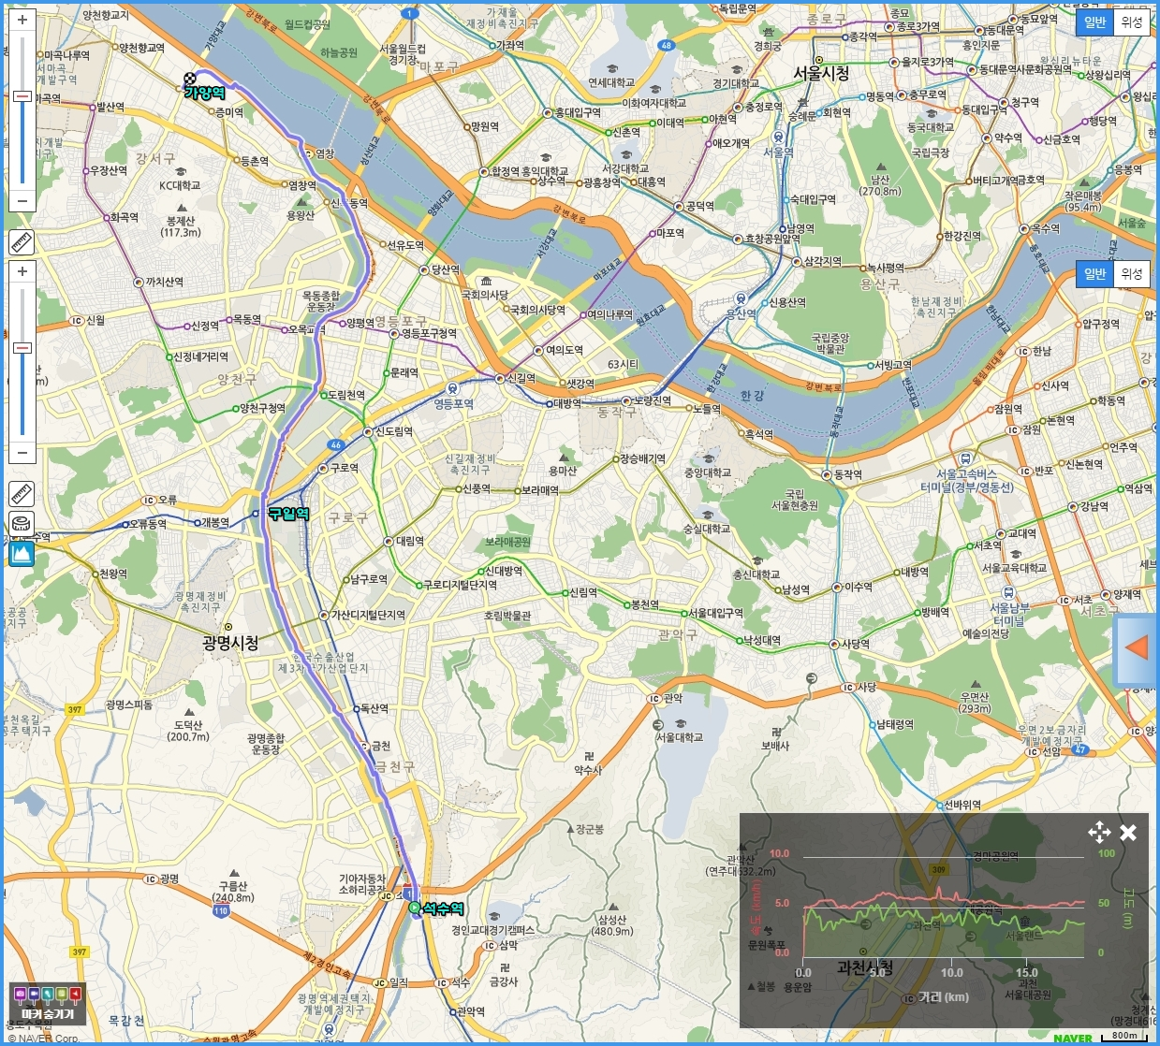
Task: Click the 가산디지털단지역 station label
Action: pos(368,616)
